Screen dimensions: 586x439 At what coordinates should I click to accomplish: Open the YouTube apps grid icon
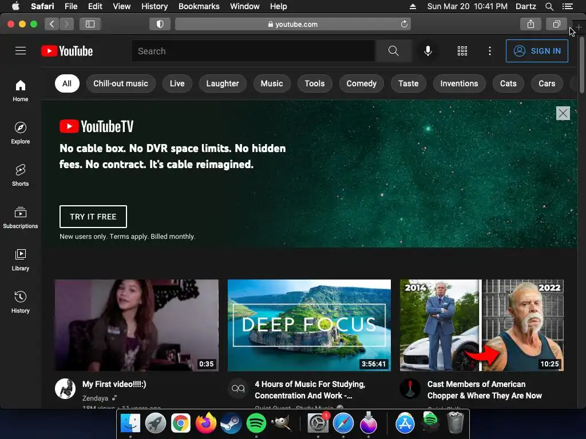[x=462, y=51]
